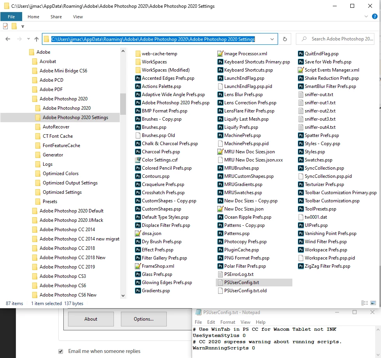Select the WorkSpaces (Modified) folder icon
381x358 pixels.
tap(138, 70)
